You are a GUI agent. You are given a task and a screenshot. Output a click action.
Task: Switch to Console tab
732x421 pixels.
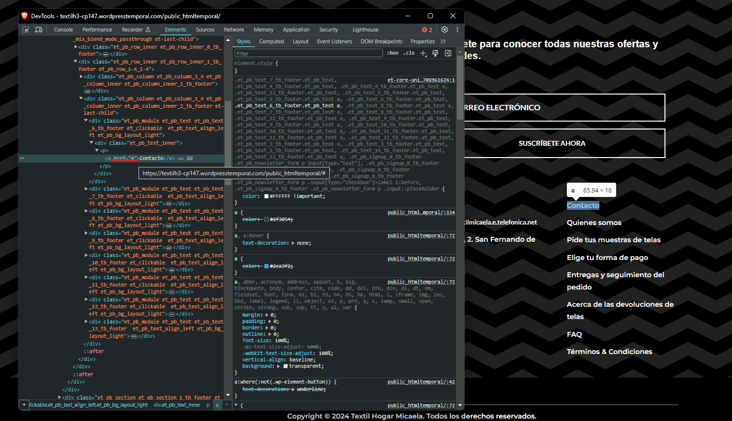point(64,30)
